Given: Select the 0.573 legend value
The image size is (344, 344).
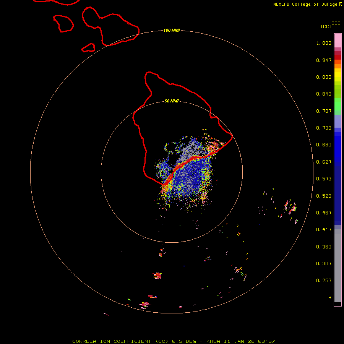Looking at the screenshot, I should coord(324,179).
